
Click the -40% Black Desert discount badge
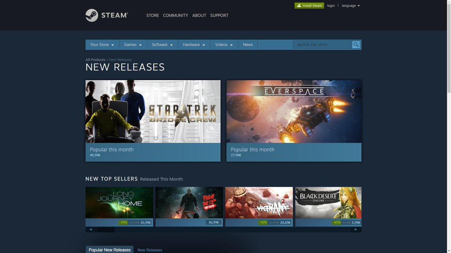(x=337, y=223)
